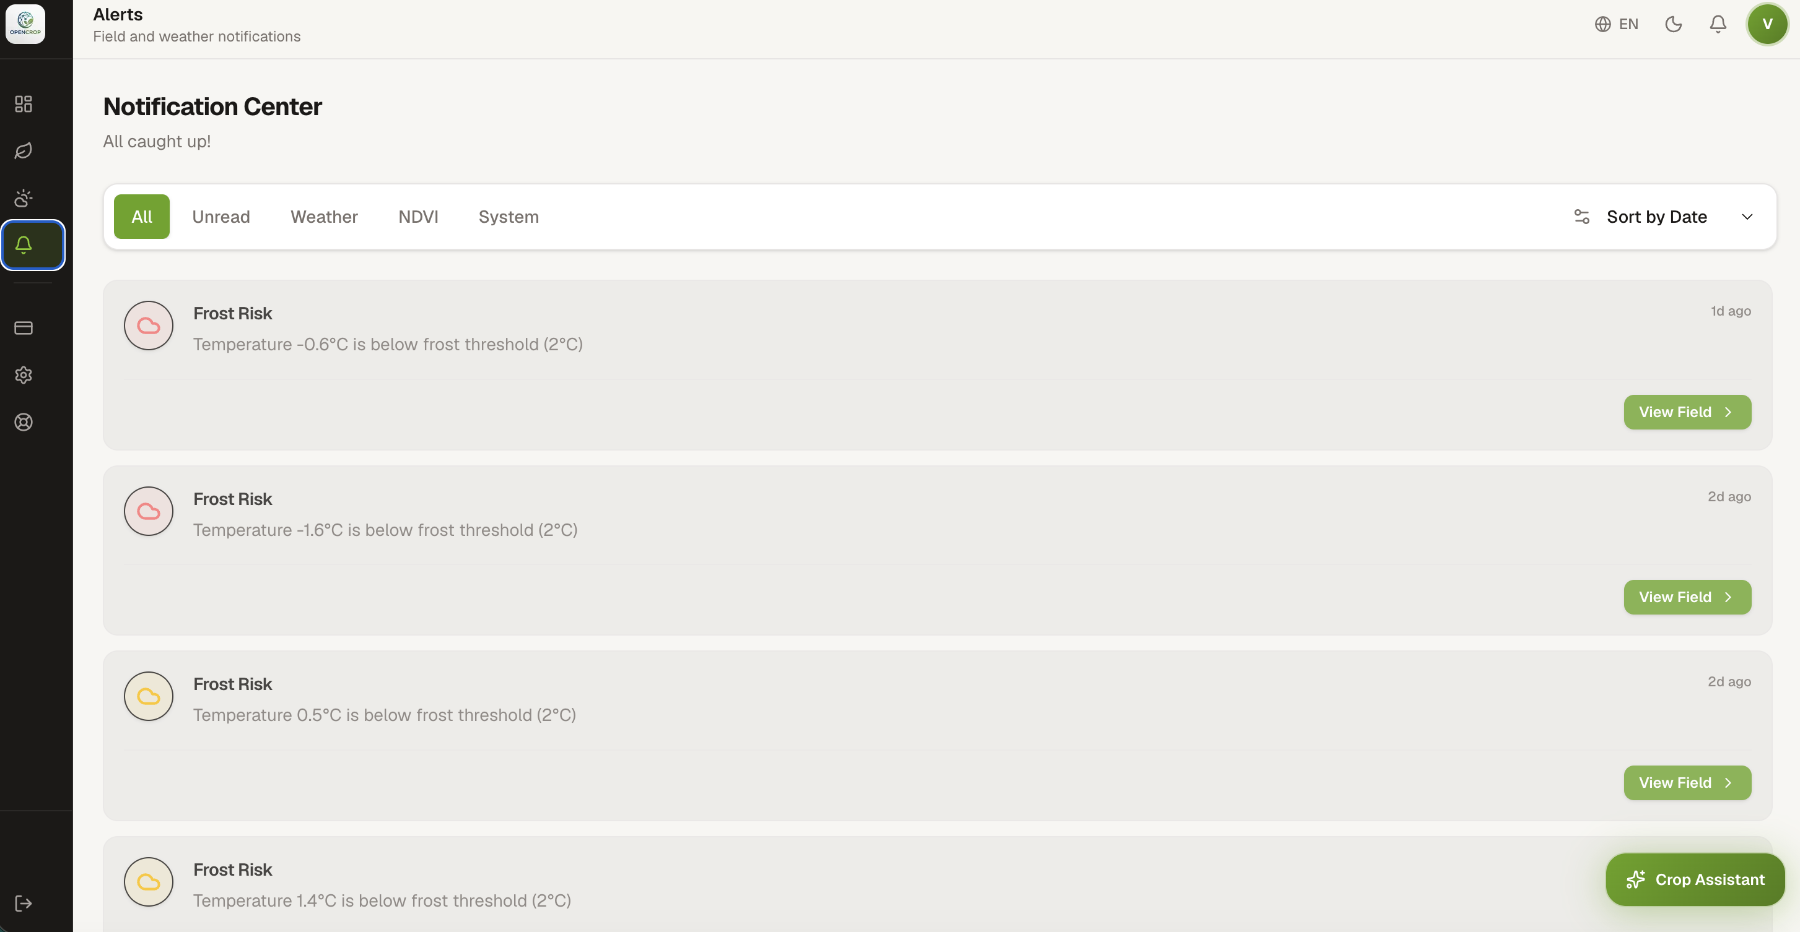This screenshot has width=1800, height=932.
Task: Click the EN language label
Action: coord(1629,24)
